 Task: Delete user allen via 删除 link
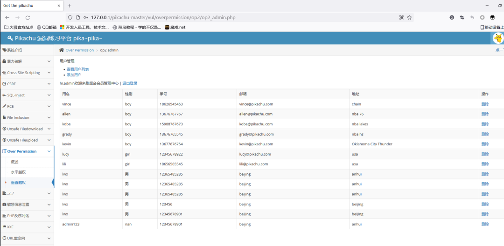(485, 114)
